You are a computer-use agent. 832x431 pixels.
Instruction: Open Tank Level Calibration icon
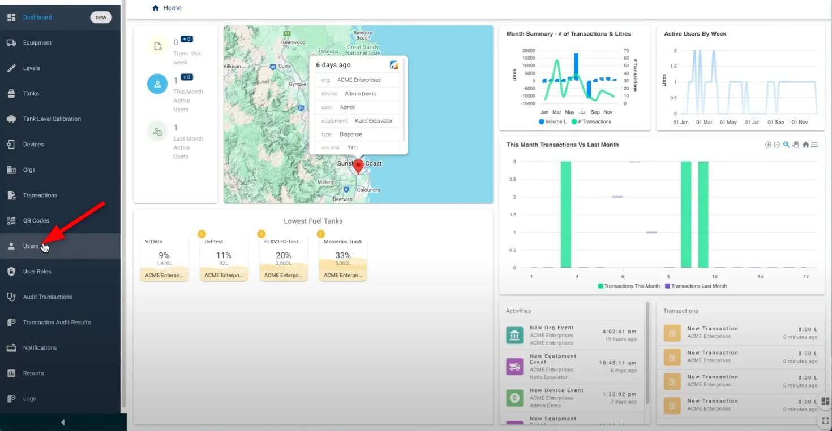pyautogui.click(x=11, y=119)
